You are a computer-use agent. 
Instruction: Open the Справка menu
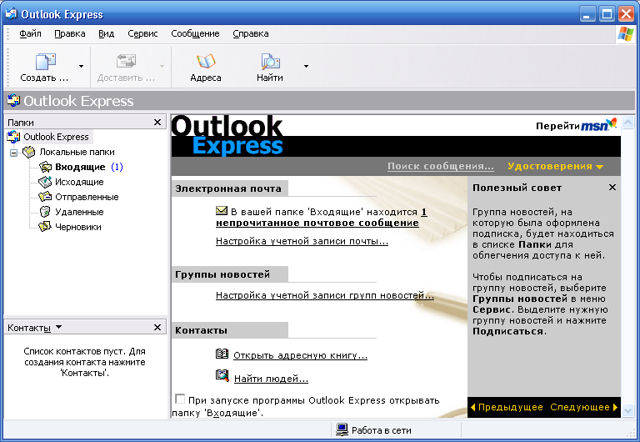click(251, 34)
